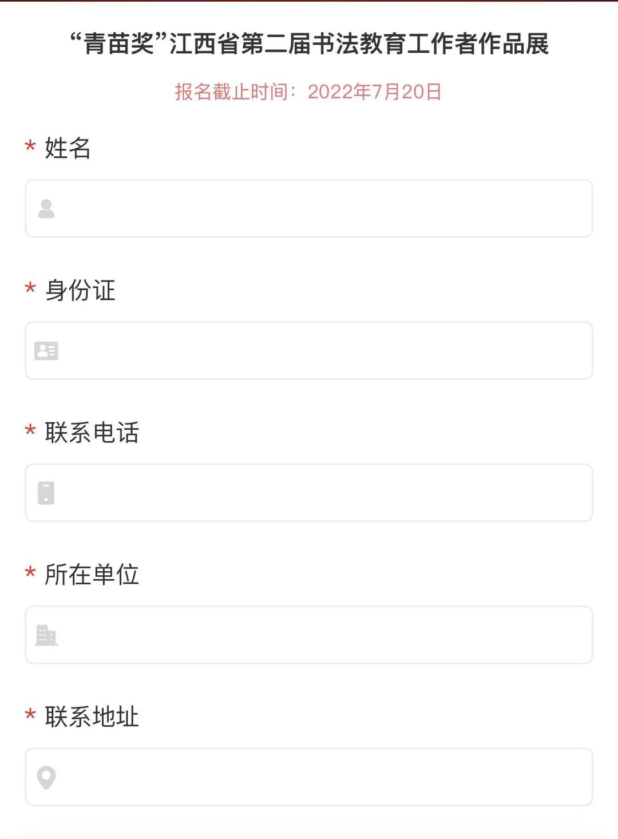618x839 pixels.
Task: Click the red asterisk beside 联系电话
Action: (x=30, y=430)
